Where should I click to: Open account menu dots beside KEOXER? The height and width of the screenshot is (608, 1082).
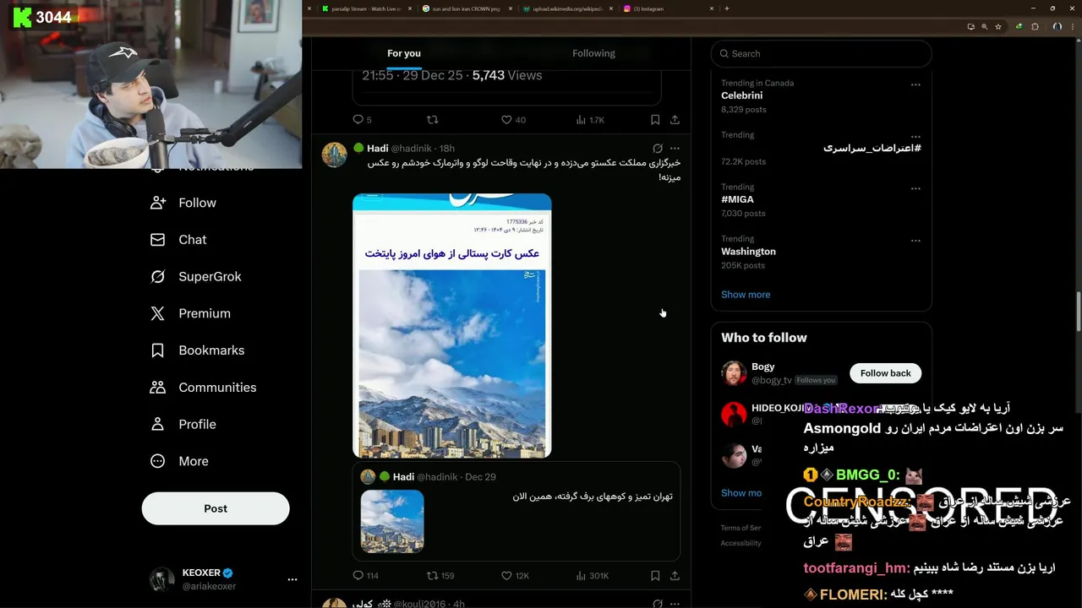pos(292,579)
